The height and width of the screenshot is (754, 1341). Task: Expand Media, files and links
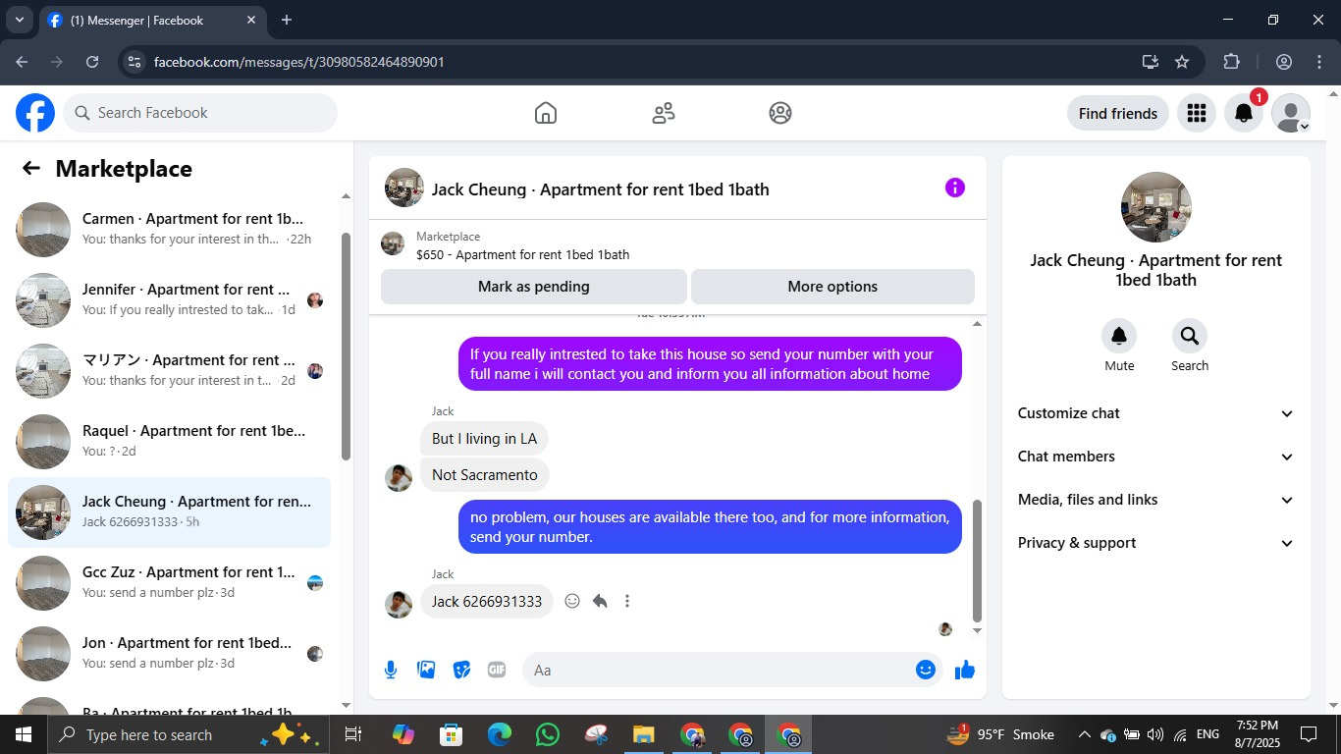tap(1156, 500)
